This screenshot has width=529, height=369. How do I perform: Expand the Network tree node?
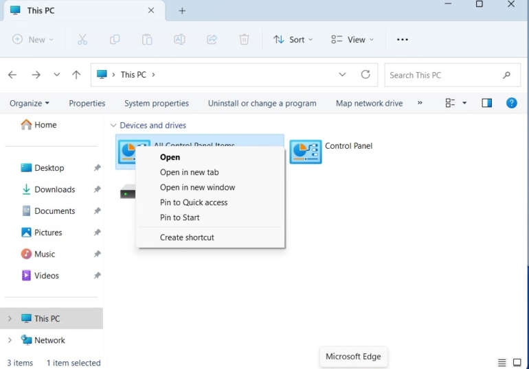[x=10, y=340]
